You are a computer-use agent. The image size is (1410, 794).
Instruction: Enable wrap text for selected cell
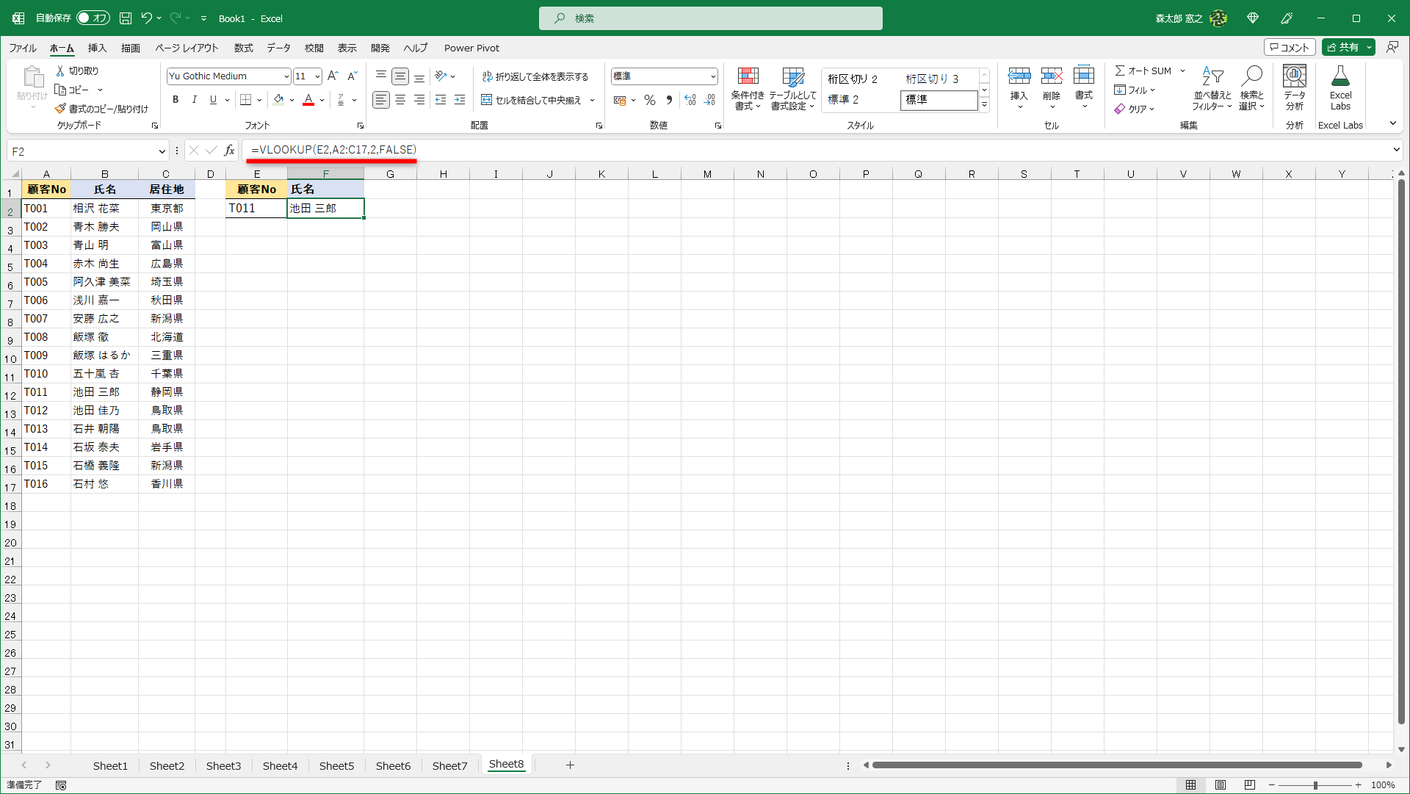point(537,76)
